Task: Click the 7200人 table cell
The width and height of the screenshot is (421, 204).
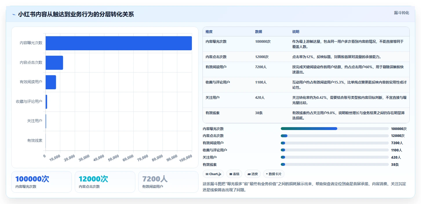Action: tap(261, 67)
